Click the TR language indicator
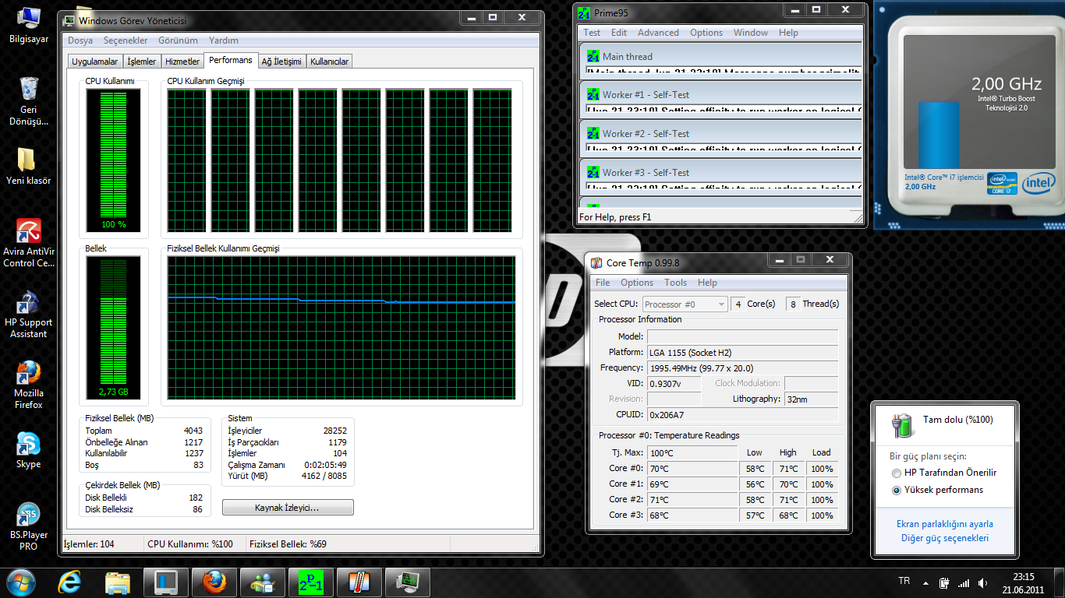The image size is (1065, 598). [x=904, y=582]
